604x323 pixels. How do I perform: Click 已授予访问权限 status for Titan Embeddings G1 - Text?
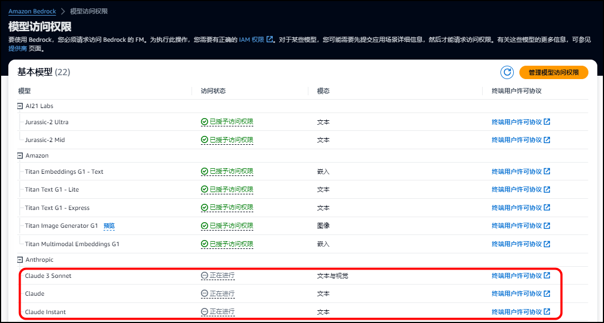[227, 172]
